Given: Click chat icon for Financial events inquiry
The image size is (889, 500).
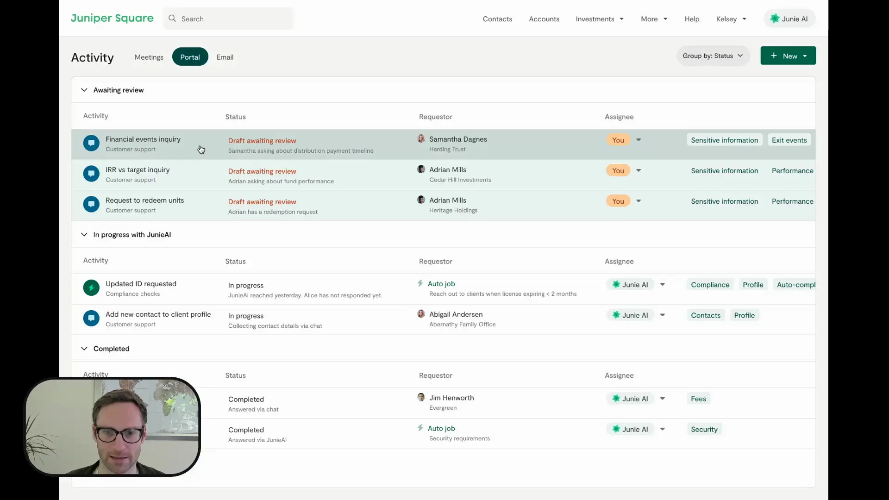Looking at the screenshot, I should click(x=91, y=143).
